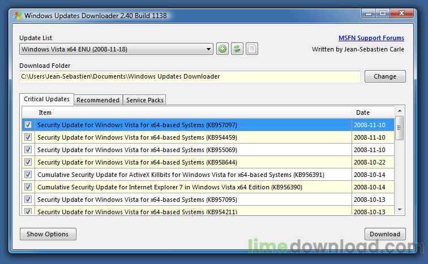Uncheck the Internet Explorer 7 KB956390 checkbox

[28, 187]
